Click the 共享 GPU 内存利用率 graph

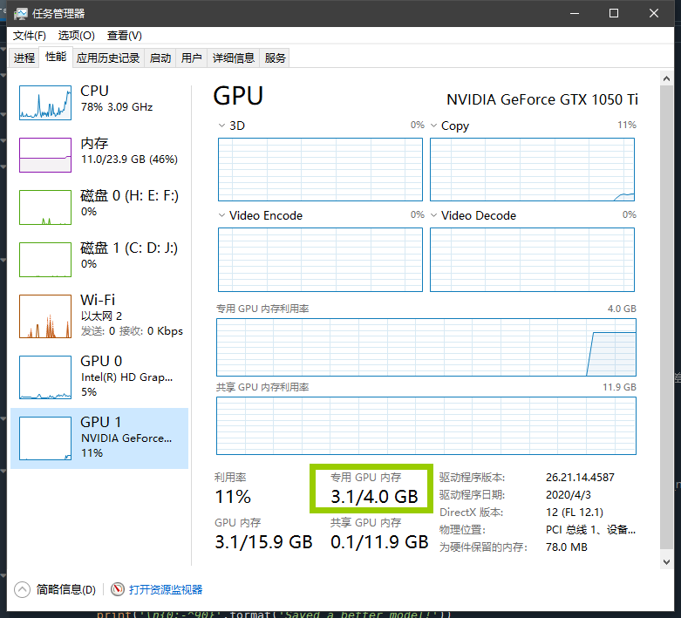[426, 425]
